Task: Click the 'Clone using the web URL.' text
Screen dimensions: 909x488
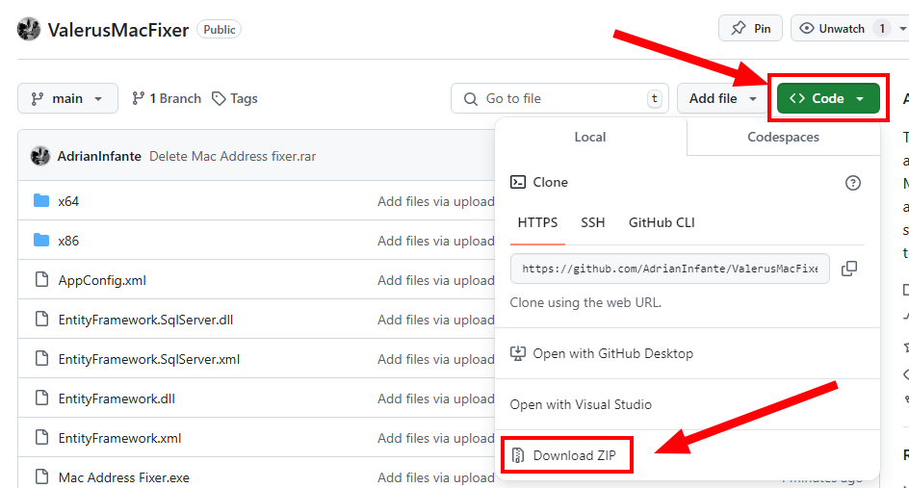Action: (585, 302)
